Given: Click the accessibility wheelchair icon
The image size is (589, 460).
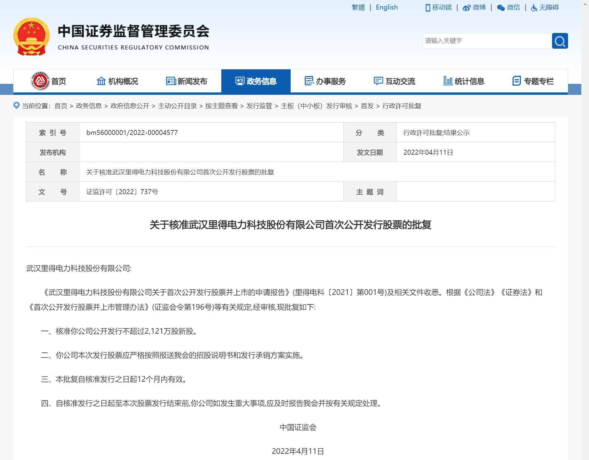Looking at the screenshot, I should pyautogui.click(x=534, y=8).
